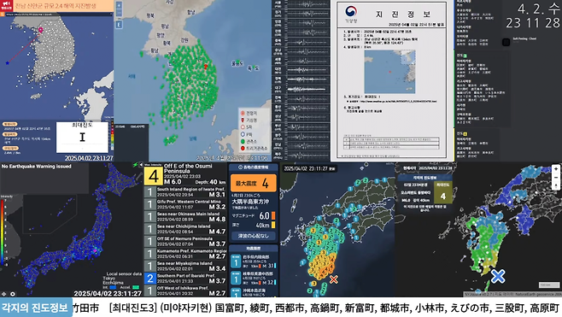This screenshot has height=317, width=562.
Task: Click the red station marker on green map
Action: coord(206,67)
